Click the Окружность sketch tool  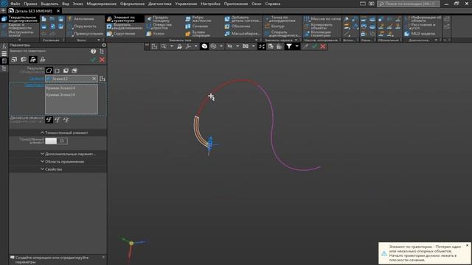point(82,26)
